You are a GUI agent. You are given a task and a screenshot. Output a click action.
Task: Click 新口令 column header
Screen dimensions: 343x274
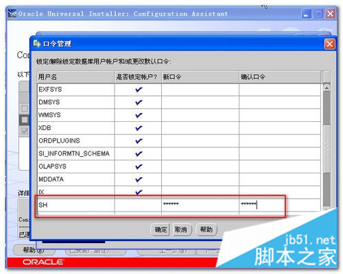[x=200, y=77]
